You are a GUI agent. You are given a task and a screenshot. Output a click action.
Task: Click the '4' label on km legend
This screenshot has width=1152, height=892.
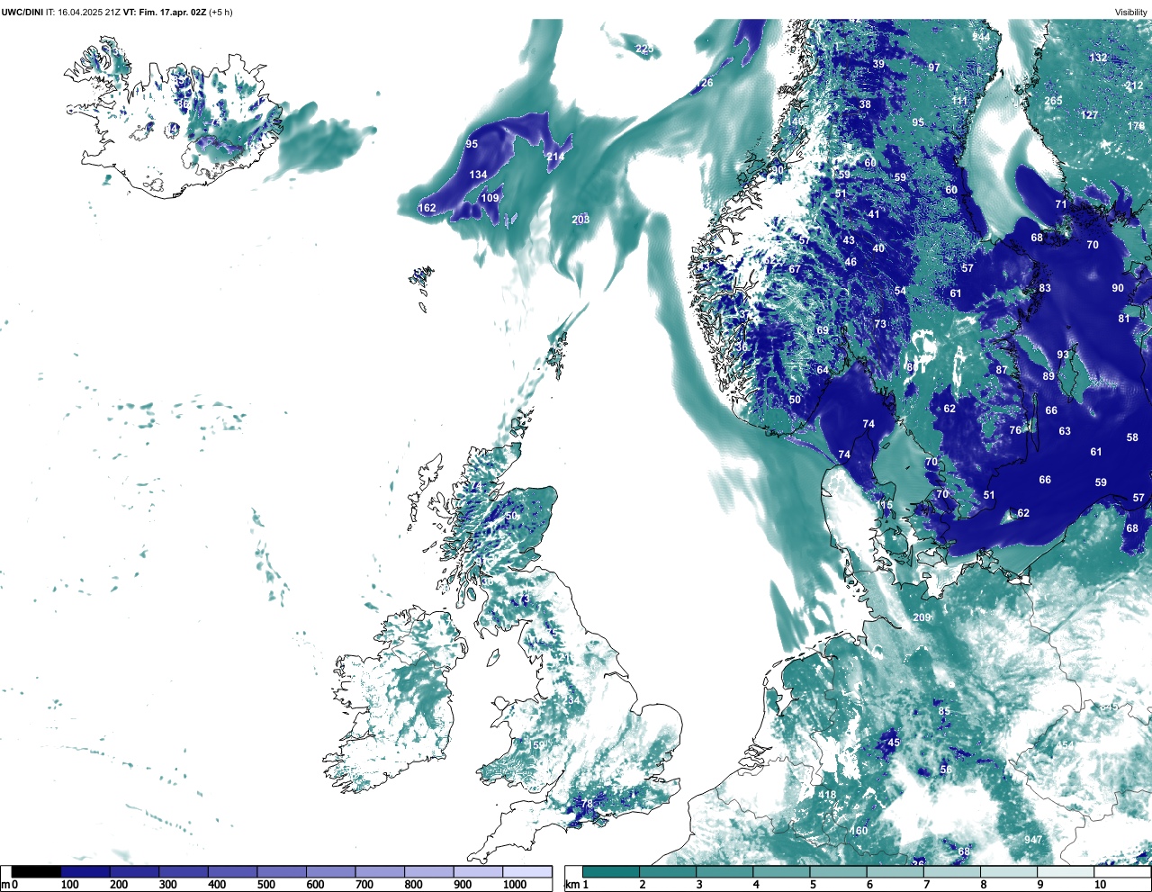[x=755, y=885]
